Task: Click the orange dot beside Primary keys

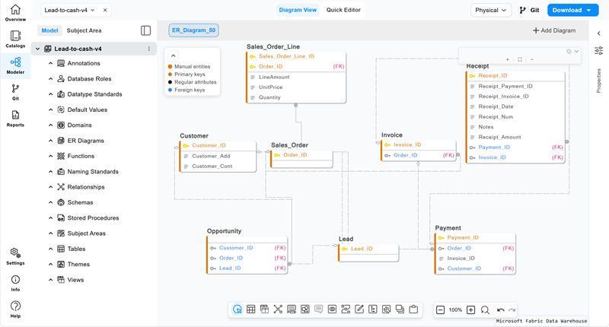Action: 170,75
